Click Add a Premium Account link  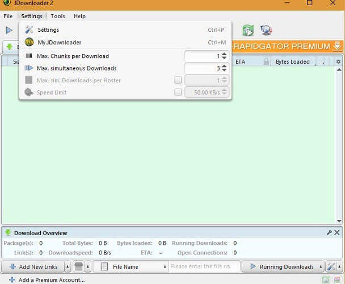tap(47, 280)
